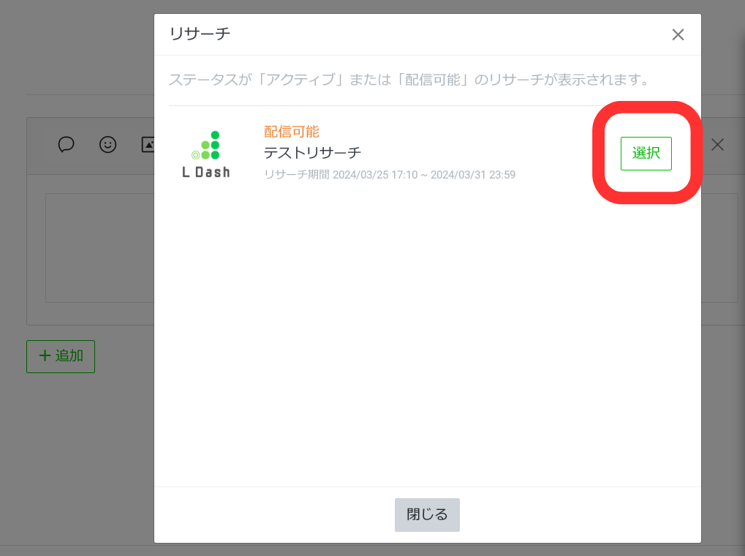Add a new message block via 追加
745x556 pixels.
tap(61, 356)
